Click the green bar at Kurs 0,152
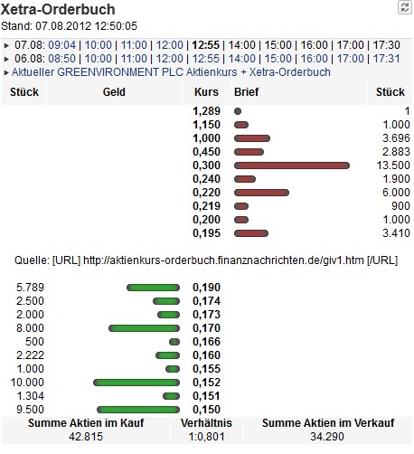The image size is (414, 454). pos(136,383)
